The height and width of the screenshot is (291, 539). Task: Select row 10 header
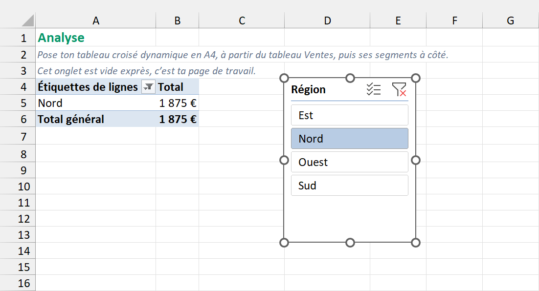point(18,187)
